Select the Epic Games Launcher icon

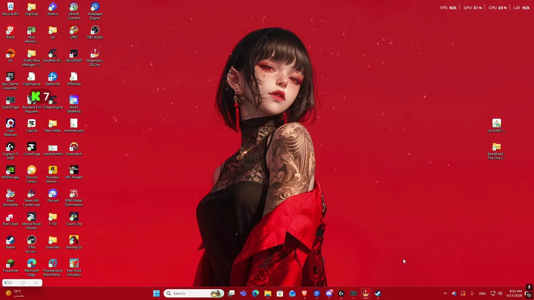(10, 81)
